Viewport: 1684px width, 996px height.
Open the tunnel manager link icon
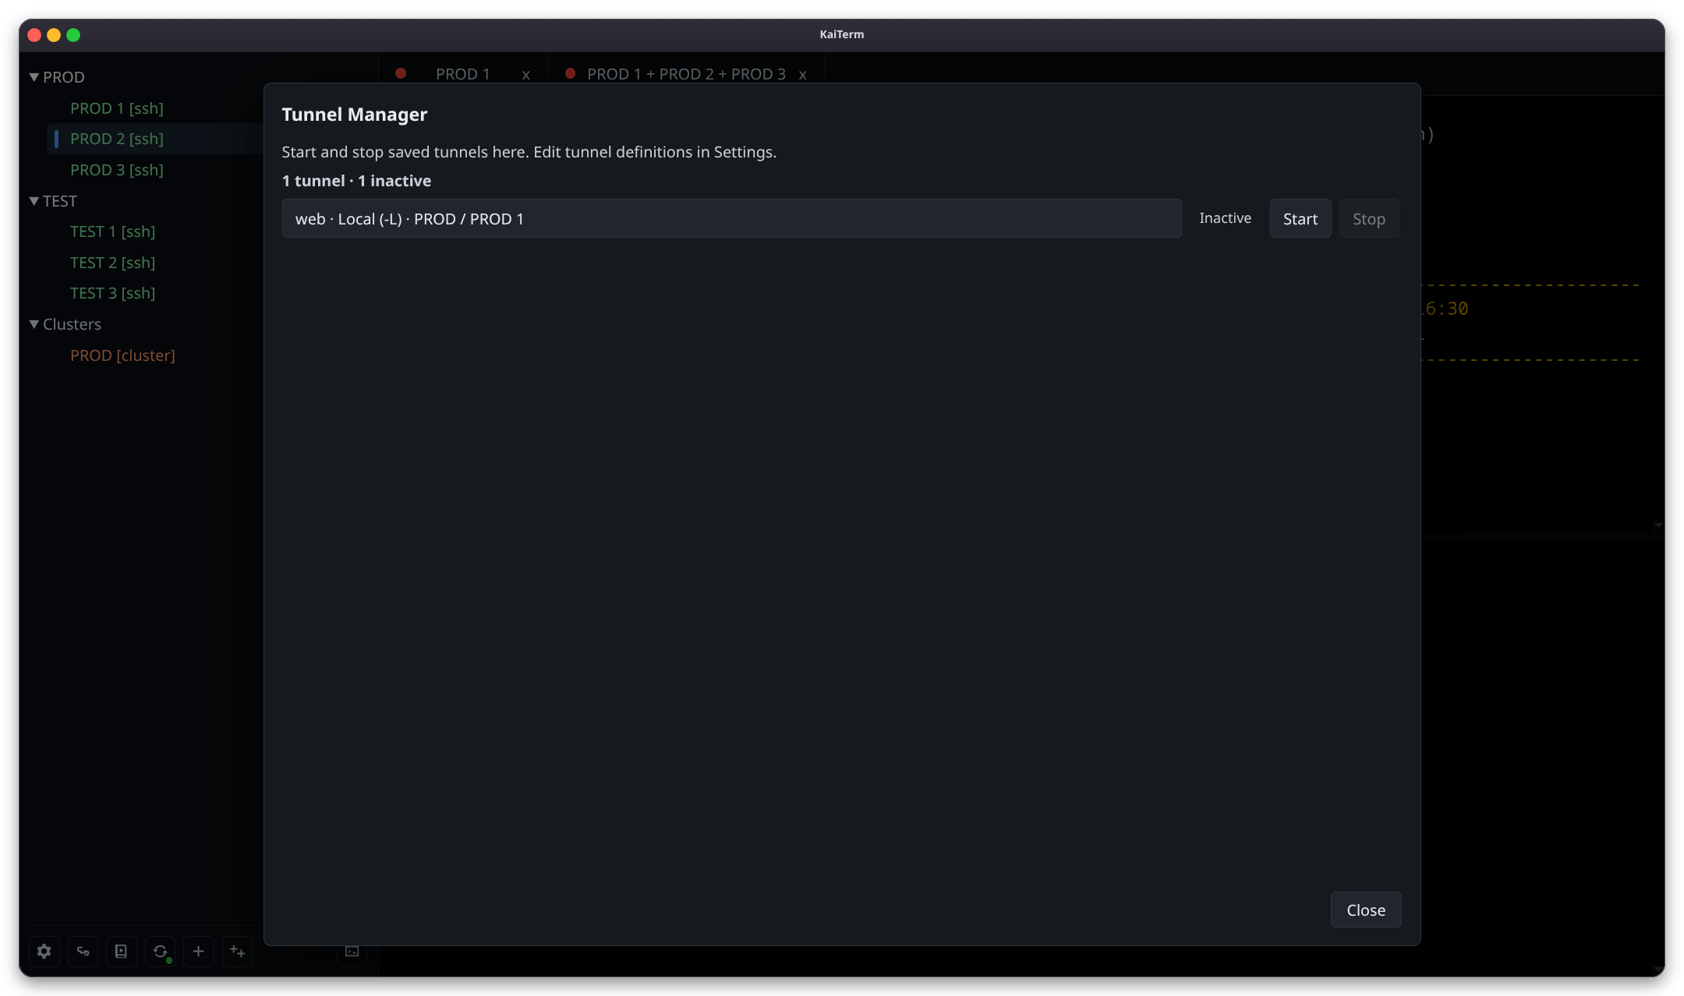pyautogui.click(x=83, y=951)
